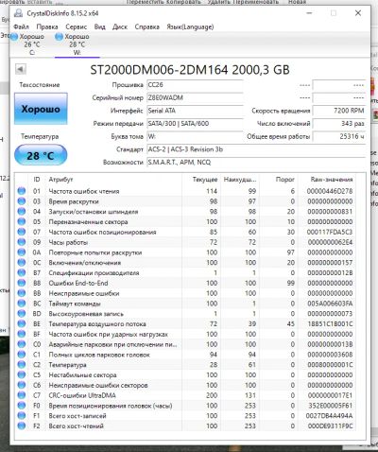Click status icon of attribute 01
Screen dimensions: 378x452
click(22, 191)
